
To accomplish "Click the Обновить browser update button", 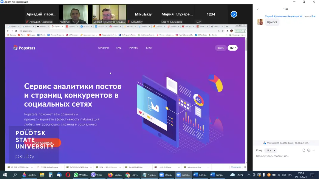I will click(x=240, y=31).
